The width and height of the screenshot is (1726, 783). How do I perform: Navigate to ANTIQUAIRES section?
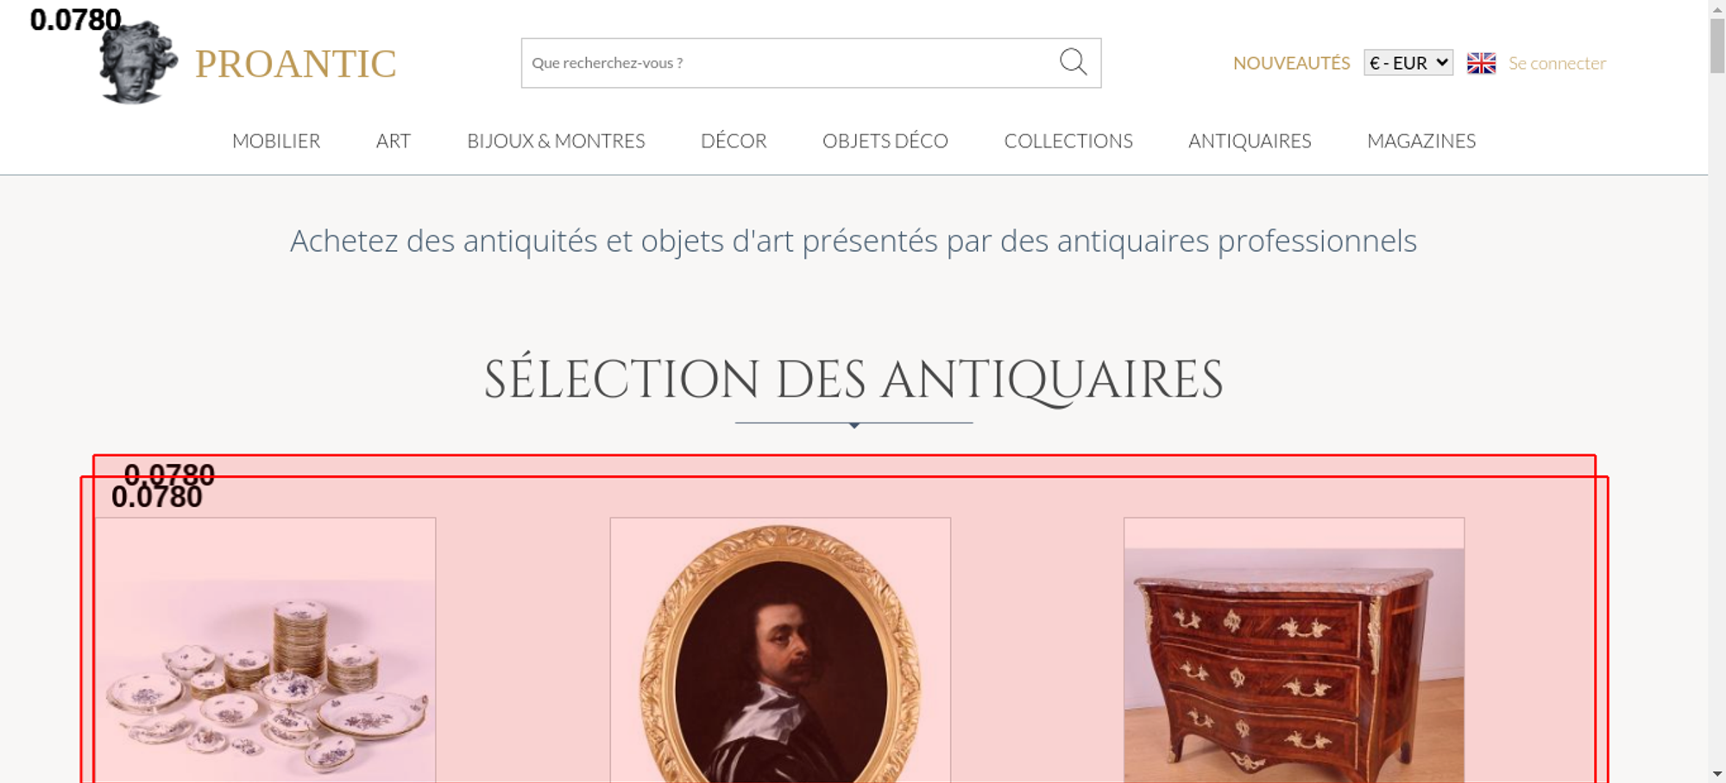click(1250, 141)
